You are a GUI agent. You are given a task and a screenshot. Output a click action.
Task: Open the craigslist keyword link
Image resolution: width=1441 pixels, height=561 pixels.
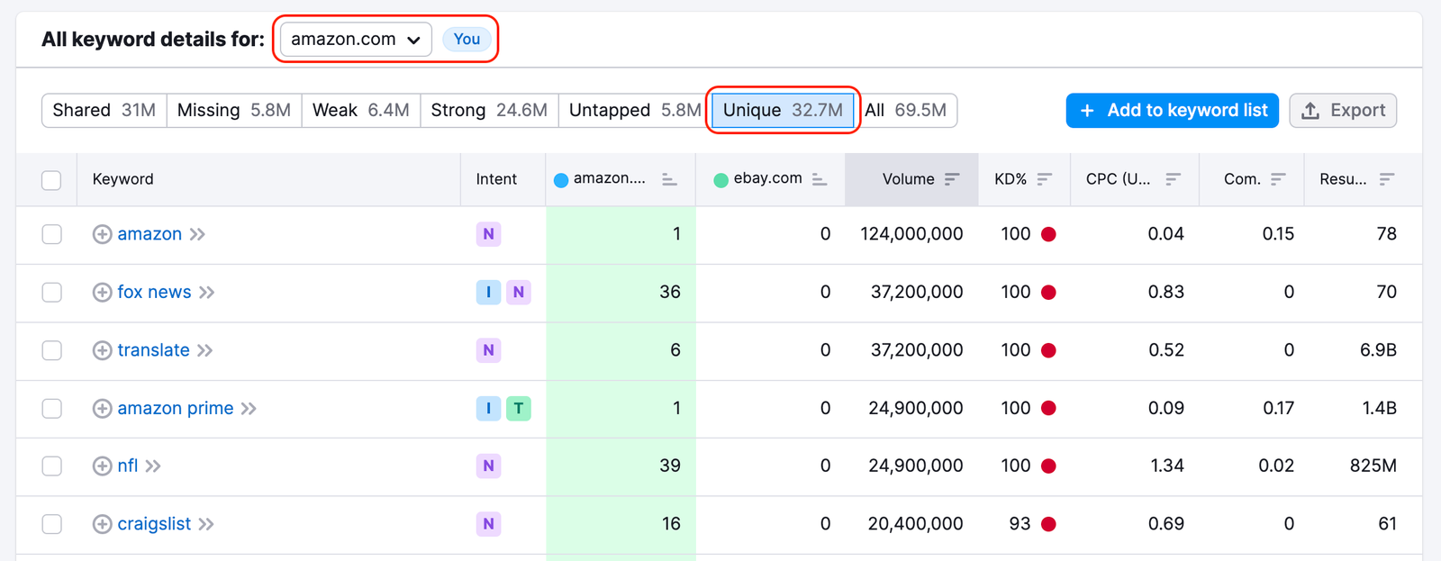point(154,524)
